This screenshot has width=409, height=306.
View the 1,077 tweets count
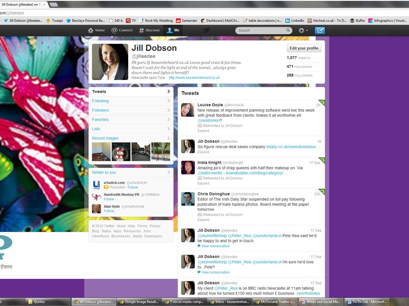(298, 58)
